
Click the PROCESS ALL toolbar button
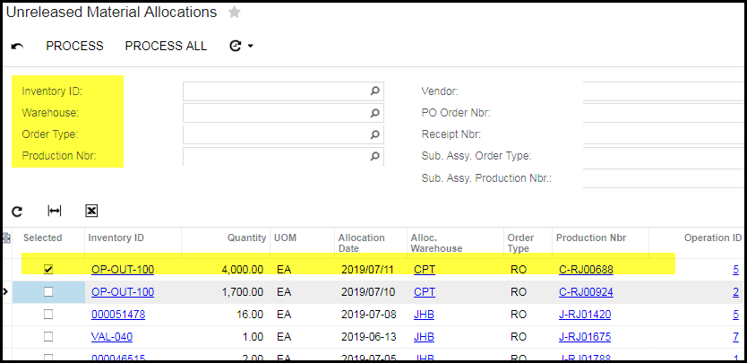pos(166,46)
